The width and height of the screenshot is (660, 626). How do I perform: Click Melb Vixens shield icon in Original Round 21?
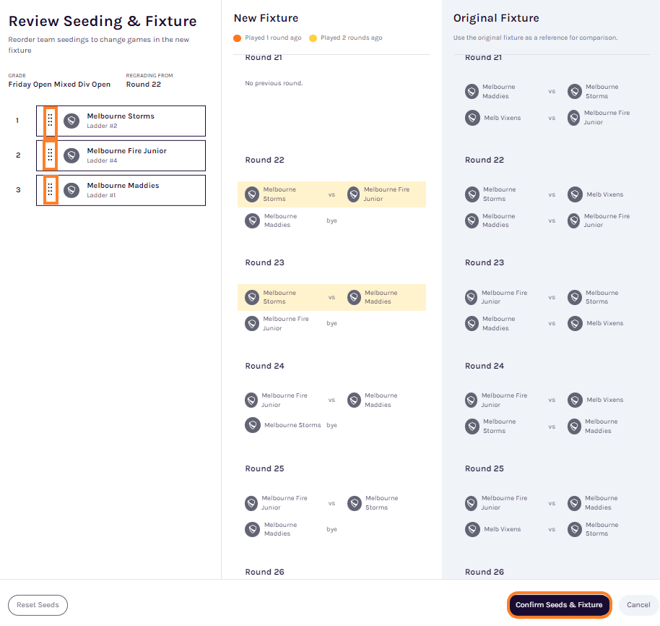pos(472,118)
